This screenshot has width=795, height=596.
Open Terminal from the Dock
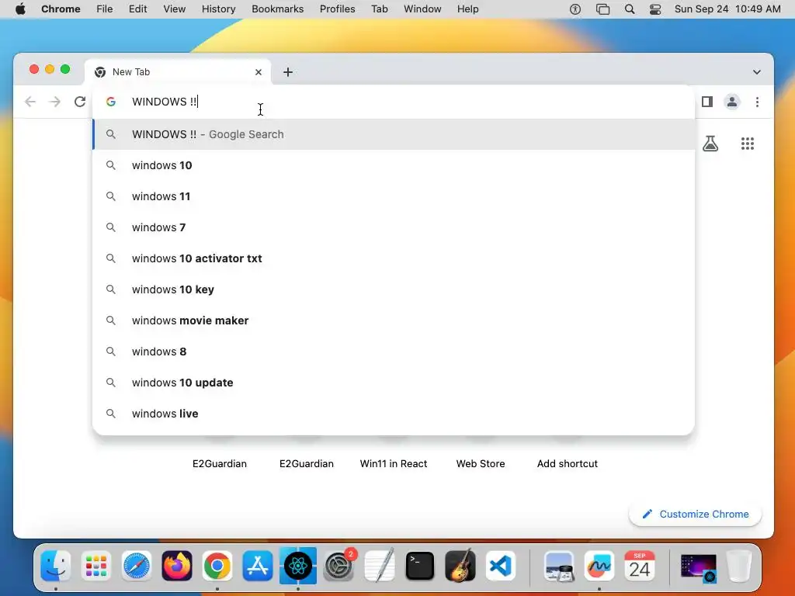pyautogui.click(x=420, y=566)
